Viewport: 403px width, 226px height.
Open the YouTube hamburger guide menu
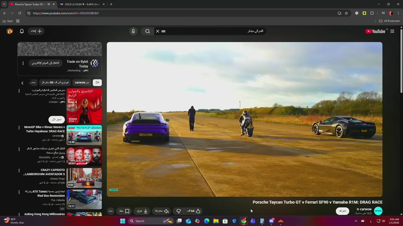point(392,31)
